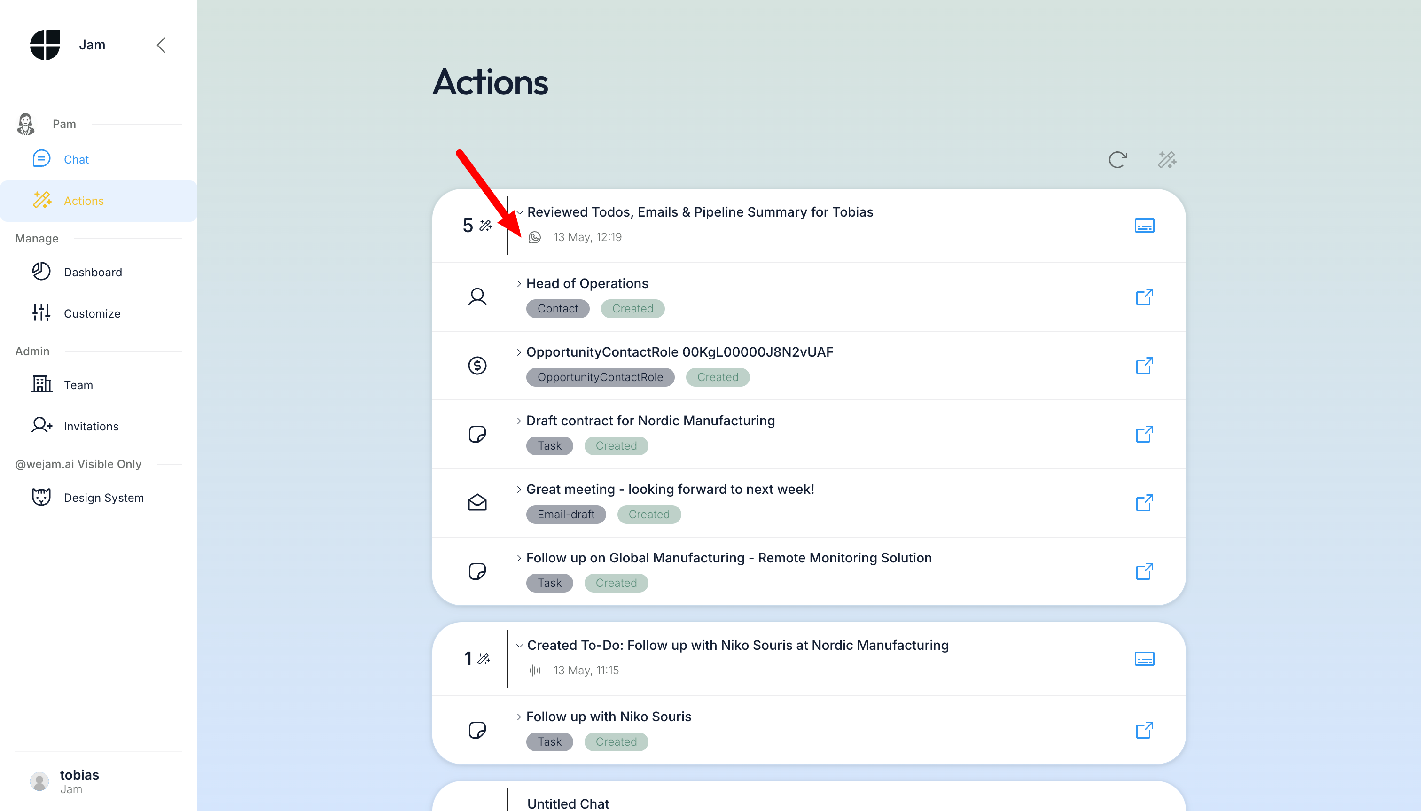Click the Contact tag under Head of Operations

(558, 309)
